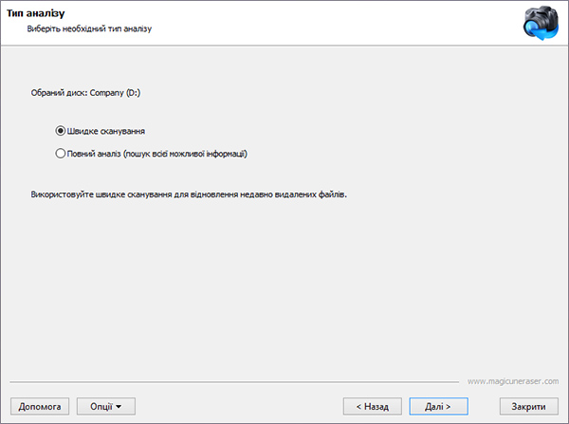569x424 pixels.
Task: Click the Company (D:) disk name
Action: (115, 93)
